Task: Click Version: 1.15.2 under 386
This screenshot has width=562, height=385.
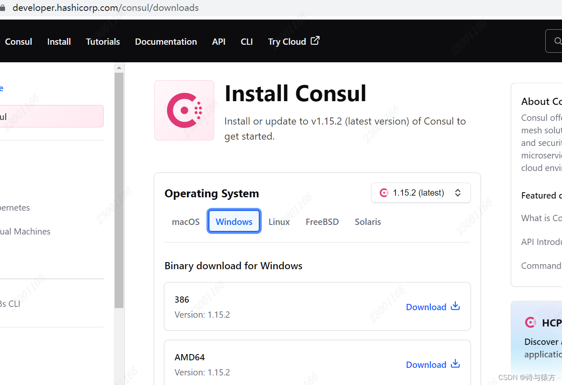Action: click(x=202, y=315)
